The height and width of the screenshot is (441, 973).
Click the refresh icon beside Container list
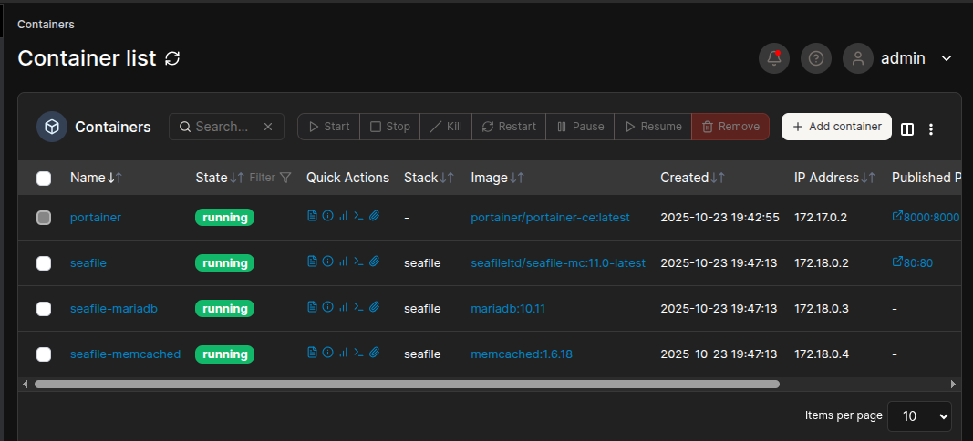[172, 58]
